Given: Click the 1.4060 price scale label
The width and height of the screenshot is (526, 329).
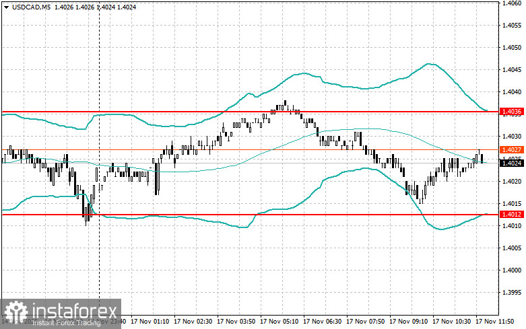Looking at the screenshot, I should click(512, 3).
